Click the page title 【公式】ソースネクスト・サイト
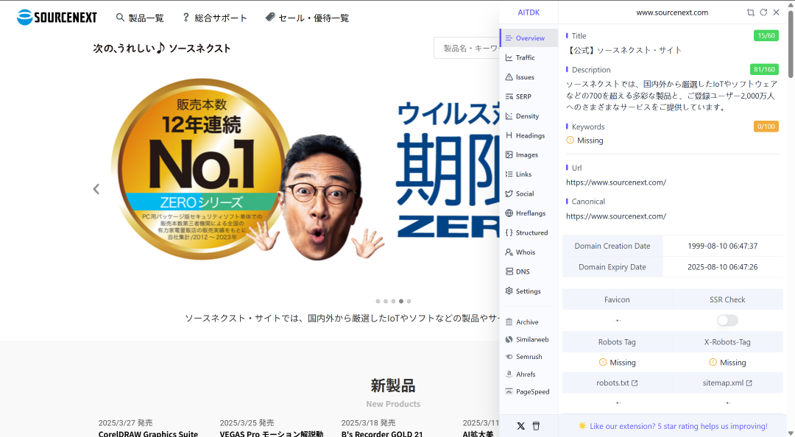The image size is (795, 437). click(x=623, y=50)
